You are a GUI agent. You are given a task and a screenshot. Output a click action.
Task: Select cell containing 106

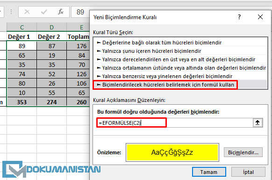coord(78,84)
